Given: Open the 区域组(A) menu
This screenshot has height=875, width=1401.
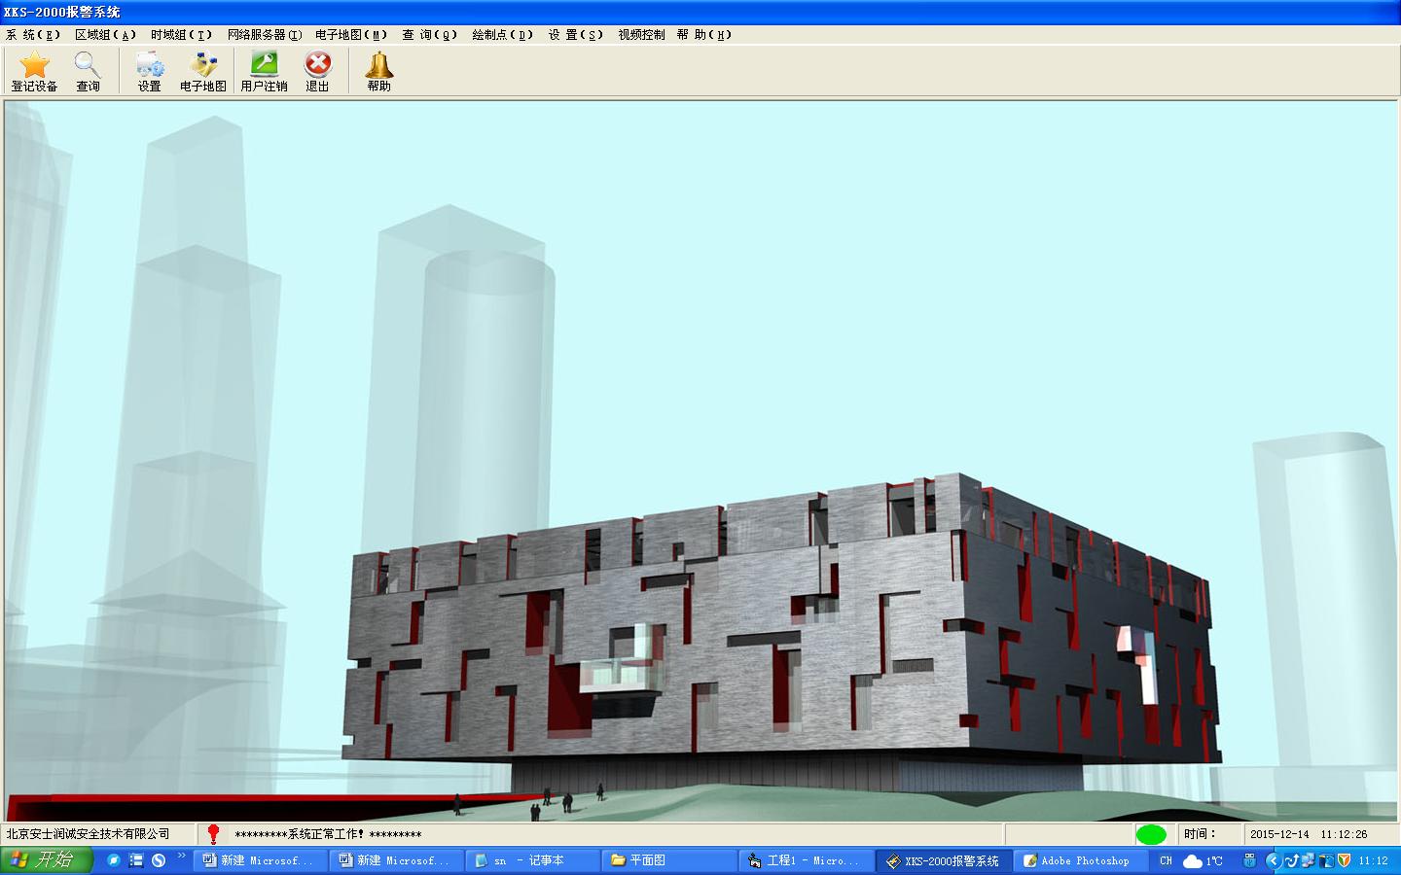Looking at the screenshot, I should tap(105, 35).
